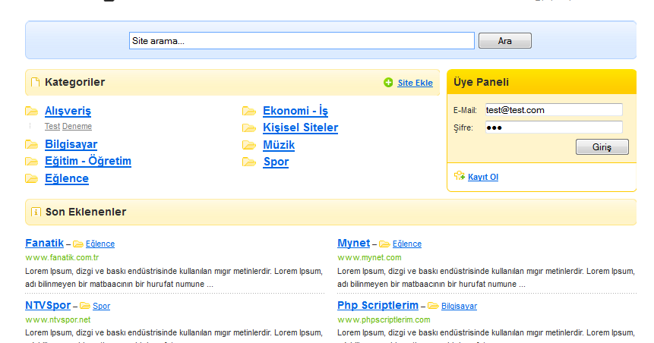Image resolution: width=654 pixels, height=343 pixels.
Task: Click the Site Ekle link
Action: pyautogui.click(x=415, y=83)
